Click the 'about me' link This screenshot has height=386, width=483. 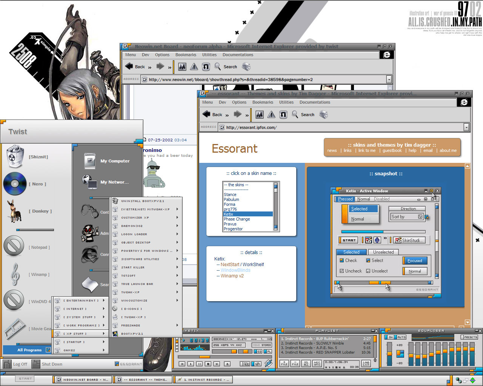click(x=448, y=150)
